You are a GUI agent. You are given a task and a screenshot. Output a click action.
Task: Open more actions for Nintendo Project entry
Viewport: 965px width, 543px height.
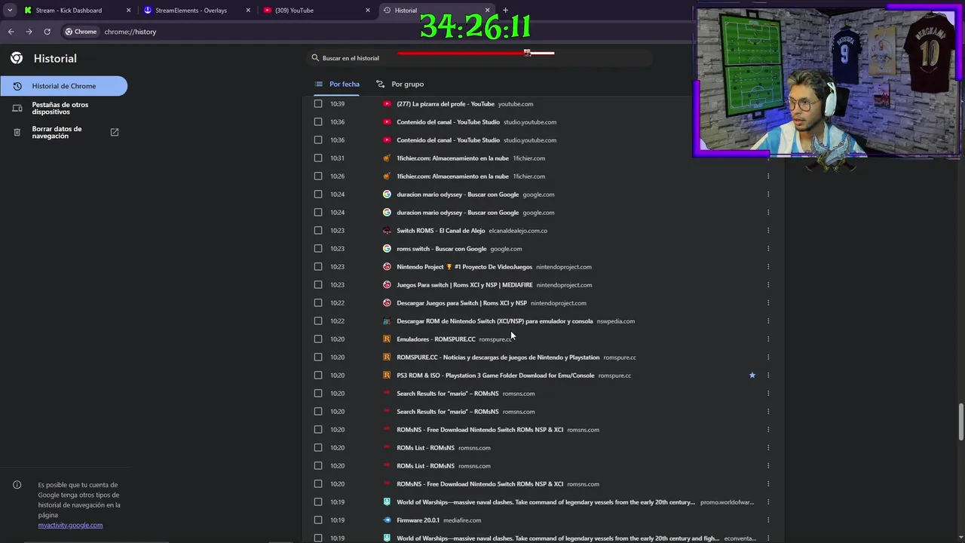coord(768,267)
